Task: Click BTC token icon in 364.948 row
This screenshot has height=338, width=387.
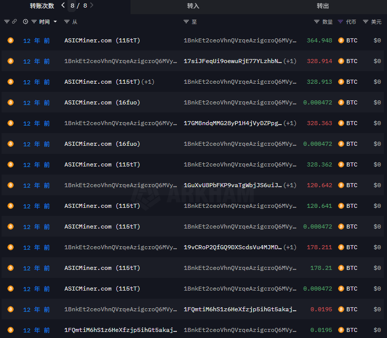Action: [x=341, y=40]
